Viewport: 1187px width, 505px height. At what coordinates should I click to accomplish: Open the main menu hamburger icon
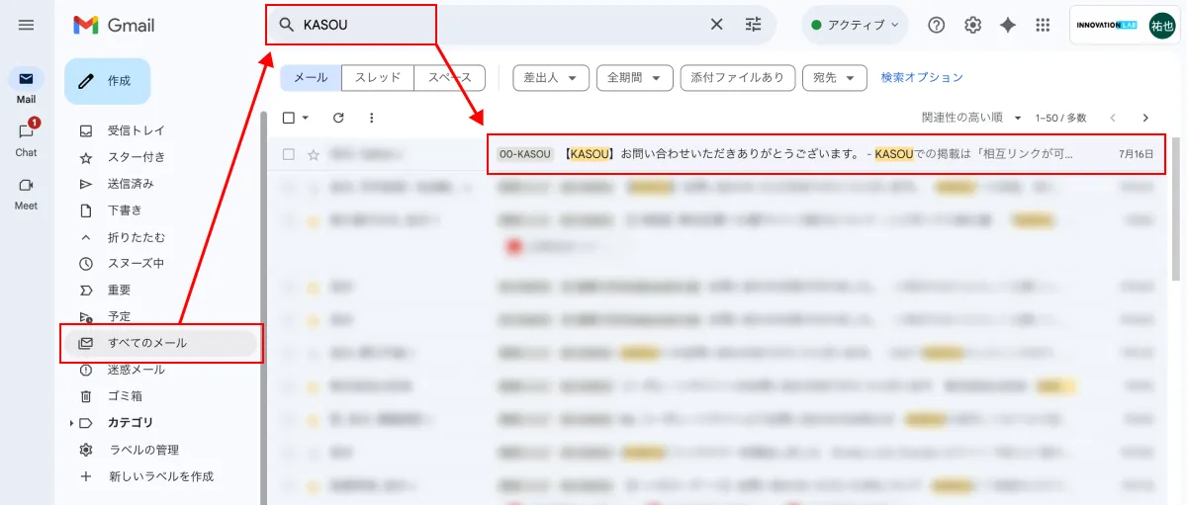(27, 25)
